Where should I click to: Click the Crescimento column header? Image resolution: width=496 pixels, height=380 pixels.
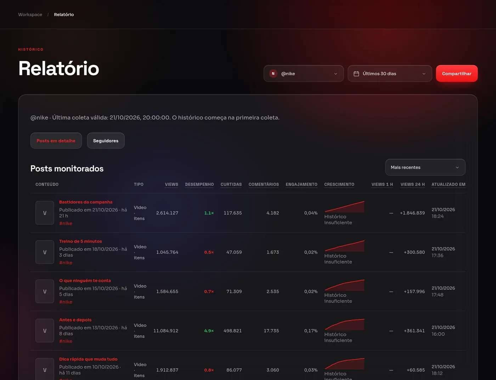pyautogui.click(x=339, y=185)
